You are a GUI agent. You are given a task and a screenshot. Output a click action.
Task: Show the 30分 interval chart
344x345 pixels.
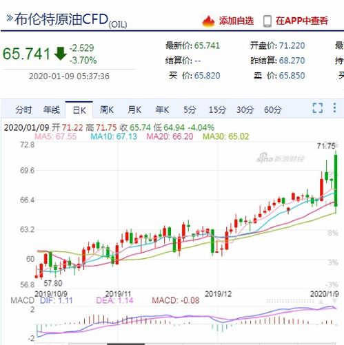[245, 109]
